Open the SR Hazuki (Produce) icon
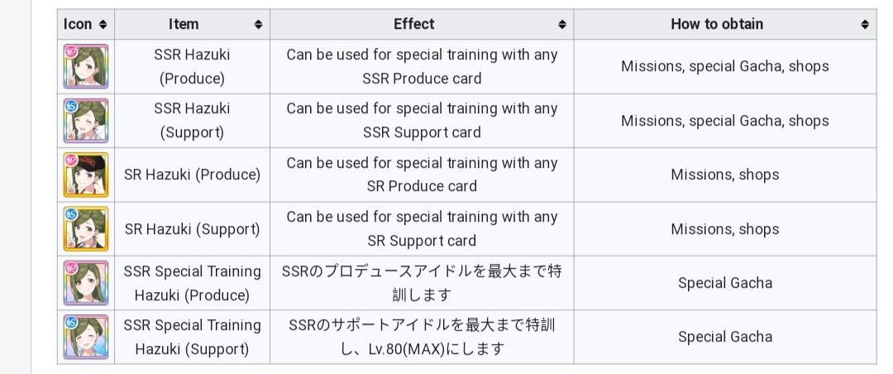Viewport: 893px width, 374px height. click(x=85, y=175)
